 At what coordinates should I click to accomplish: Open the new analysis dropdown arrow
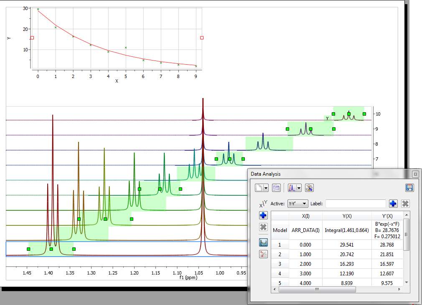[x=267, y=188]
